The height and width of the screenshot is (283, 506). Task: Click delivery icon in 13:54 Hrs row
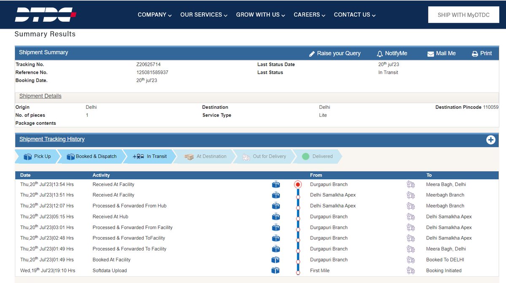pos(411,184)
